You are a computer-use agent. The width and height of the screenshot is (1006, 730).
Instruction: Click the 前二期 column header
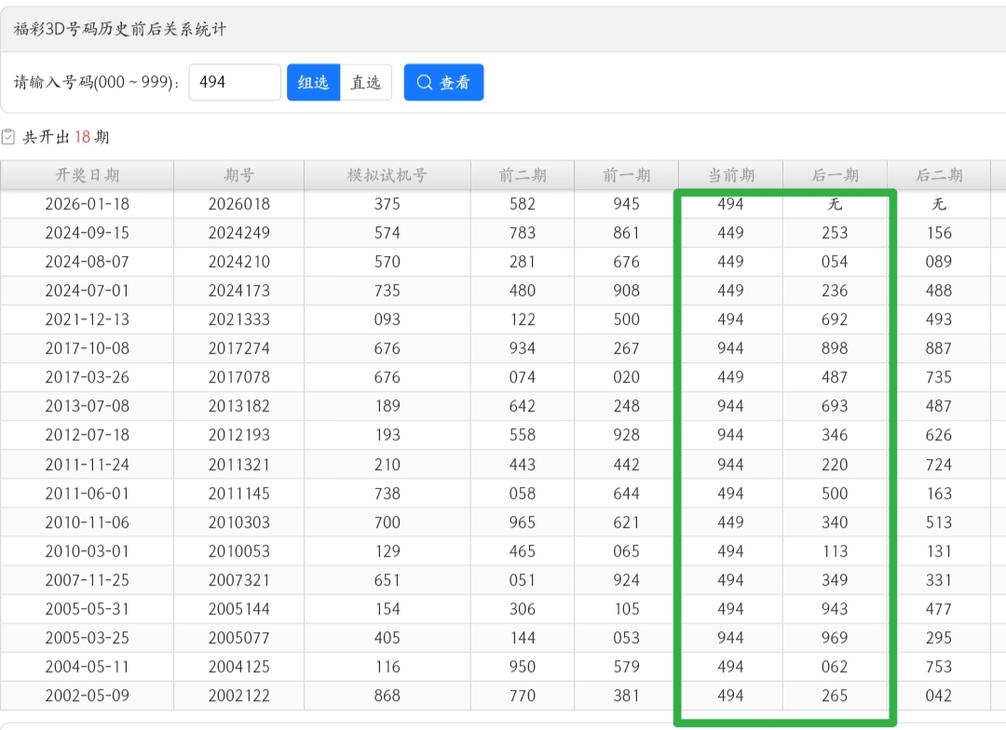click(523, 175)
